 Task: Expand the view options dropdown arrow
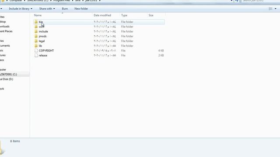276,9
